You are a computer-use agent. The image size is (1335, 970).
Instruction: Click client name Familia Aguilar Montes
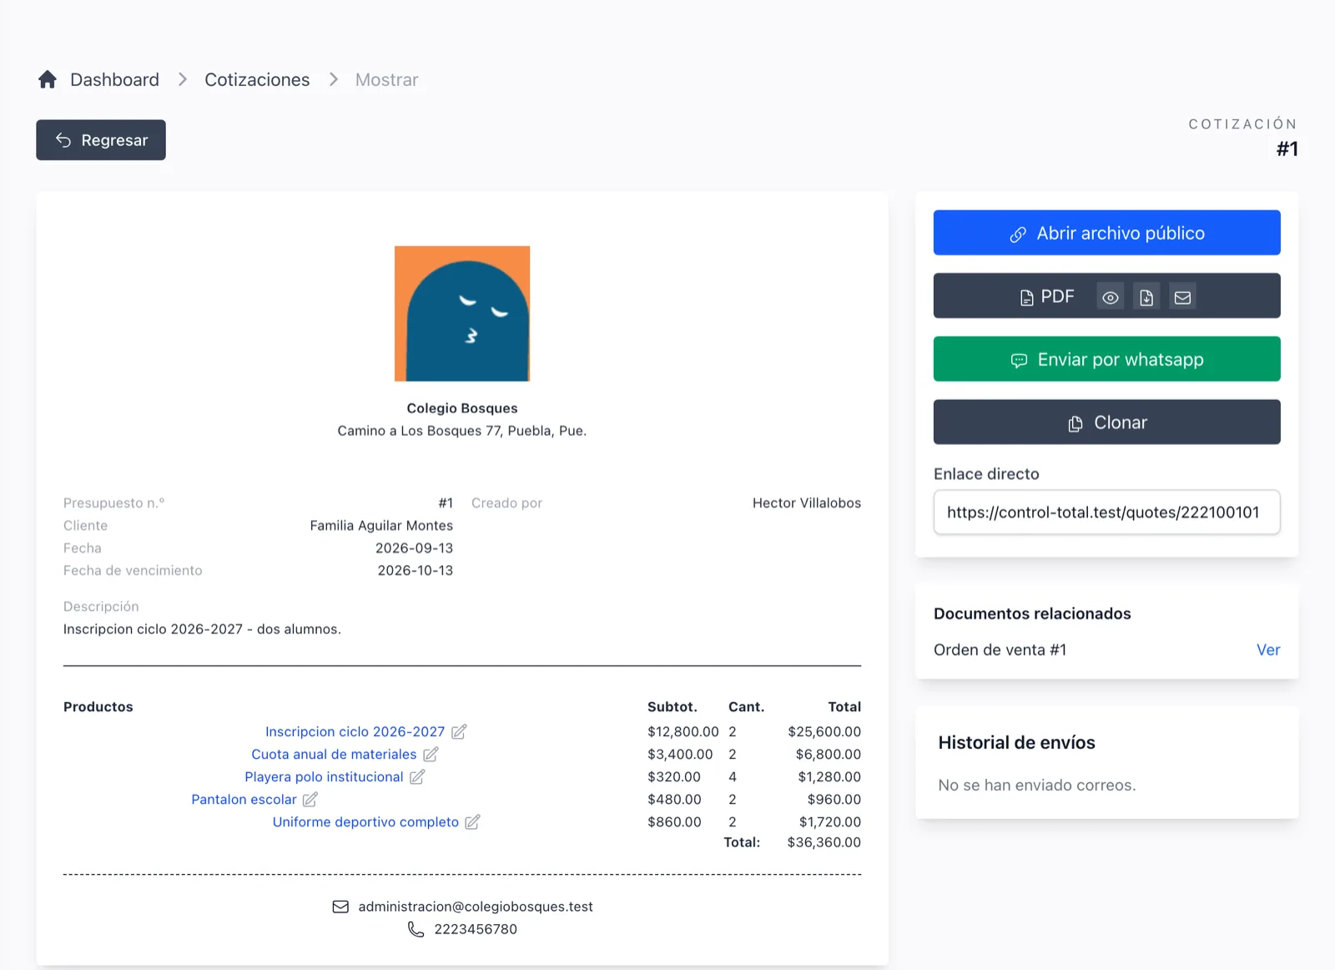381,525
